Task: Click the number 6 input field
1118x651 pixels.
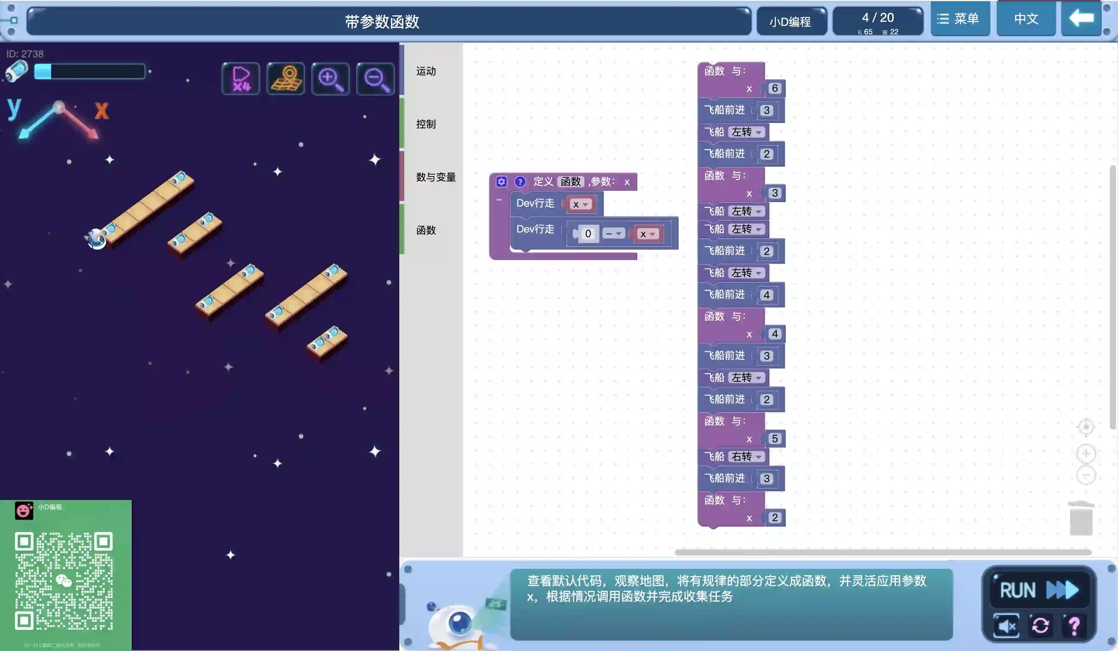Action: (x=775, y=88)
